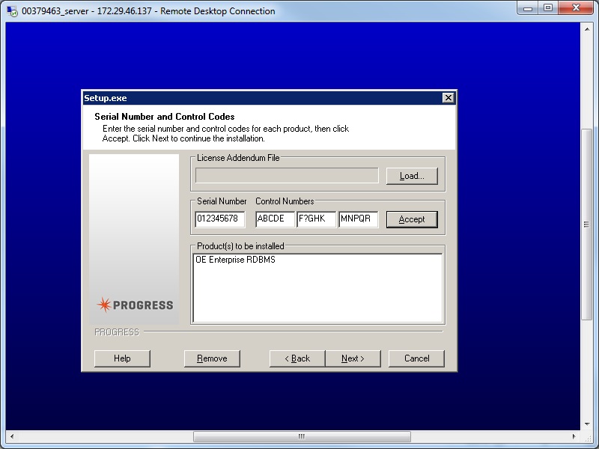599x449 pixels.
Task: Open Help for the setup dialog
Action: point(122,358)
